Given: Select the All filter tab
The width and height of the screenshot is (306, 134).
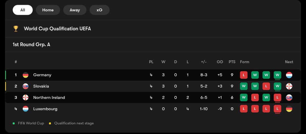Looking at the screenshot, I should pos(23,10).
